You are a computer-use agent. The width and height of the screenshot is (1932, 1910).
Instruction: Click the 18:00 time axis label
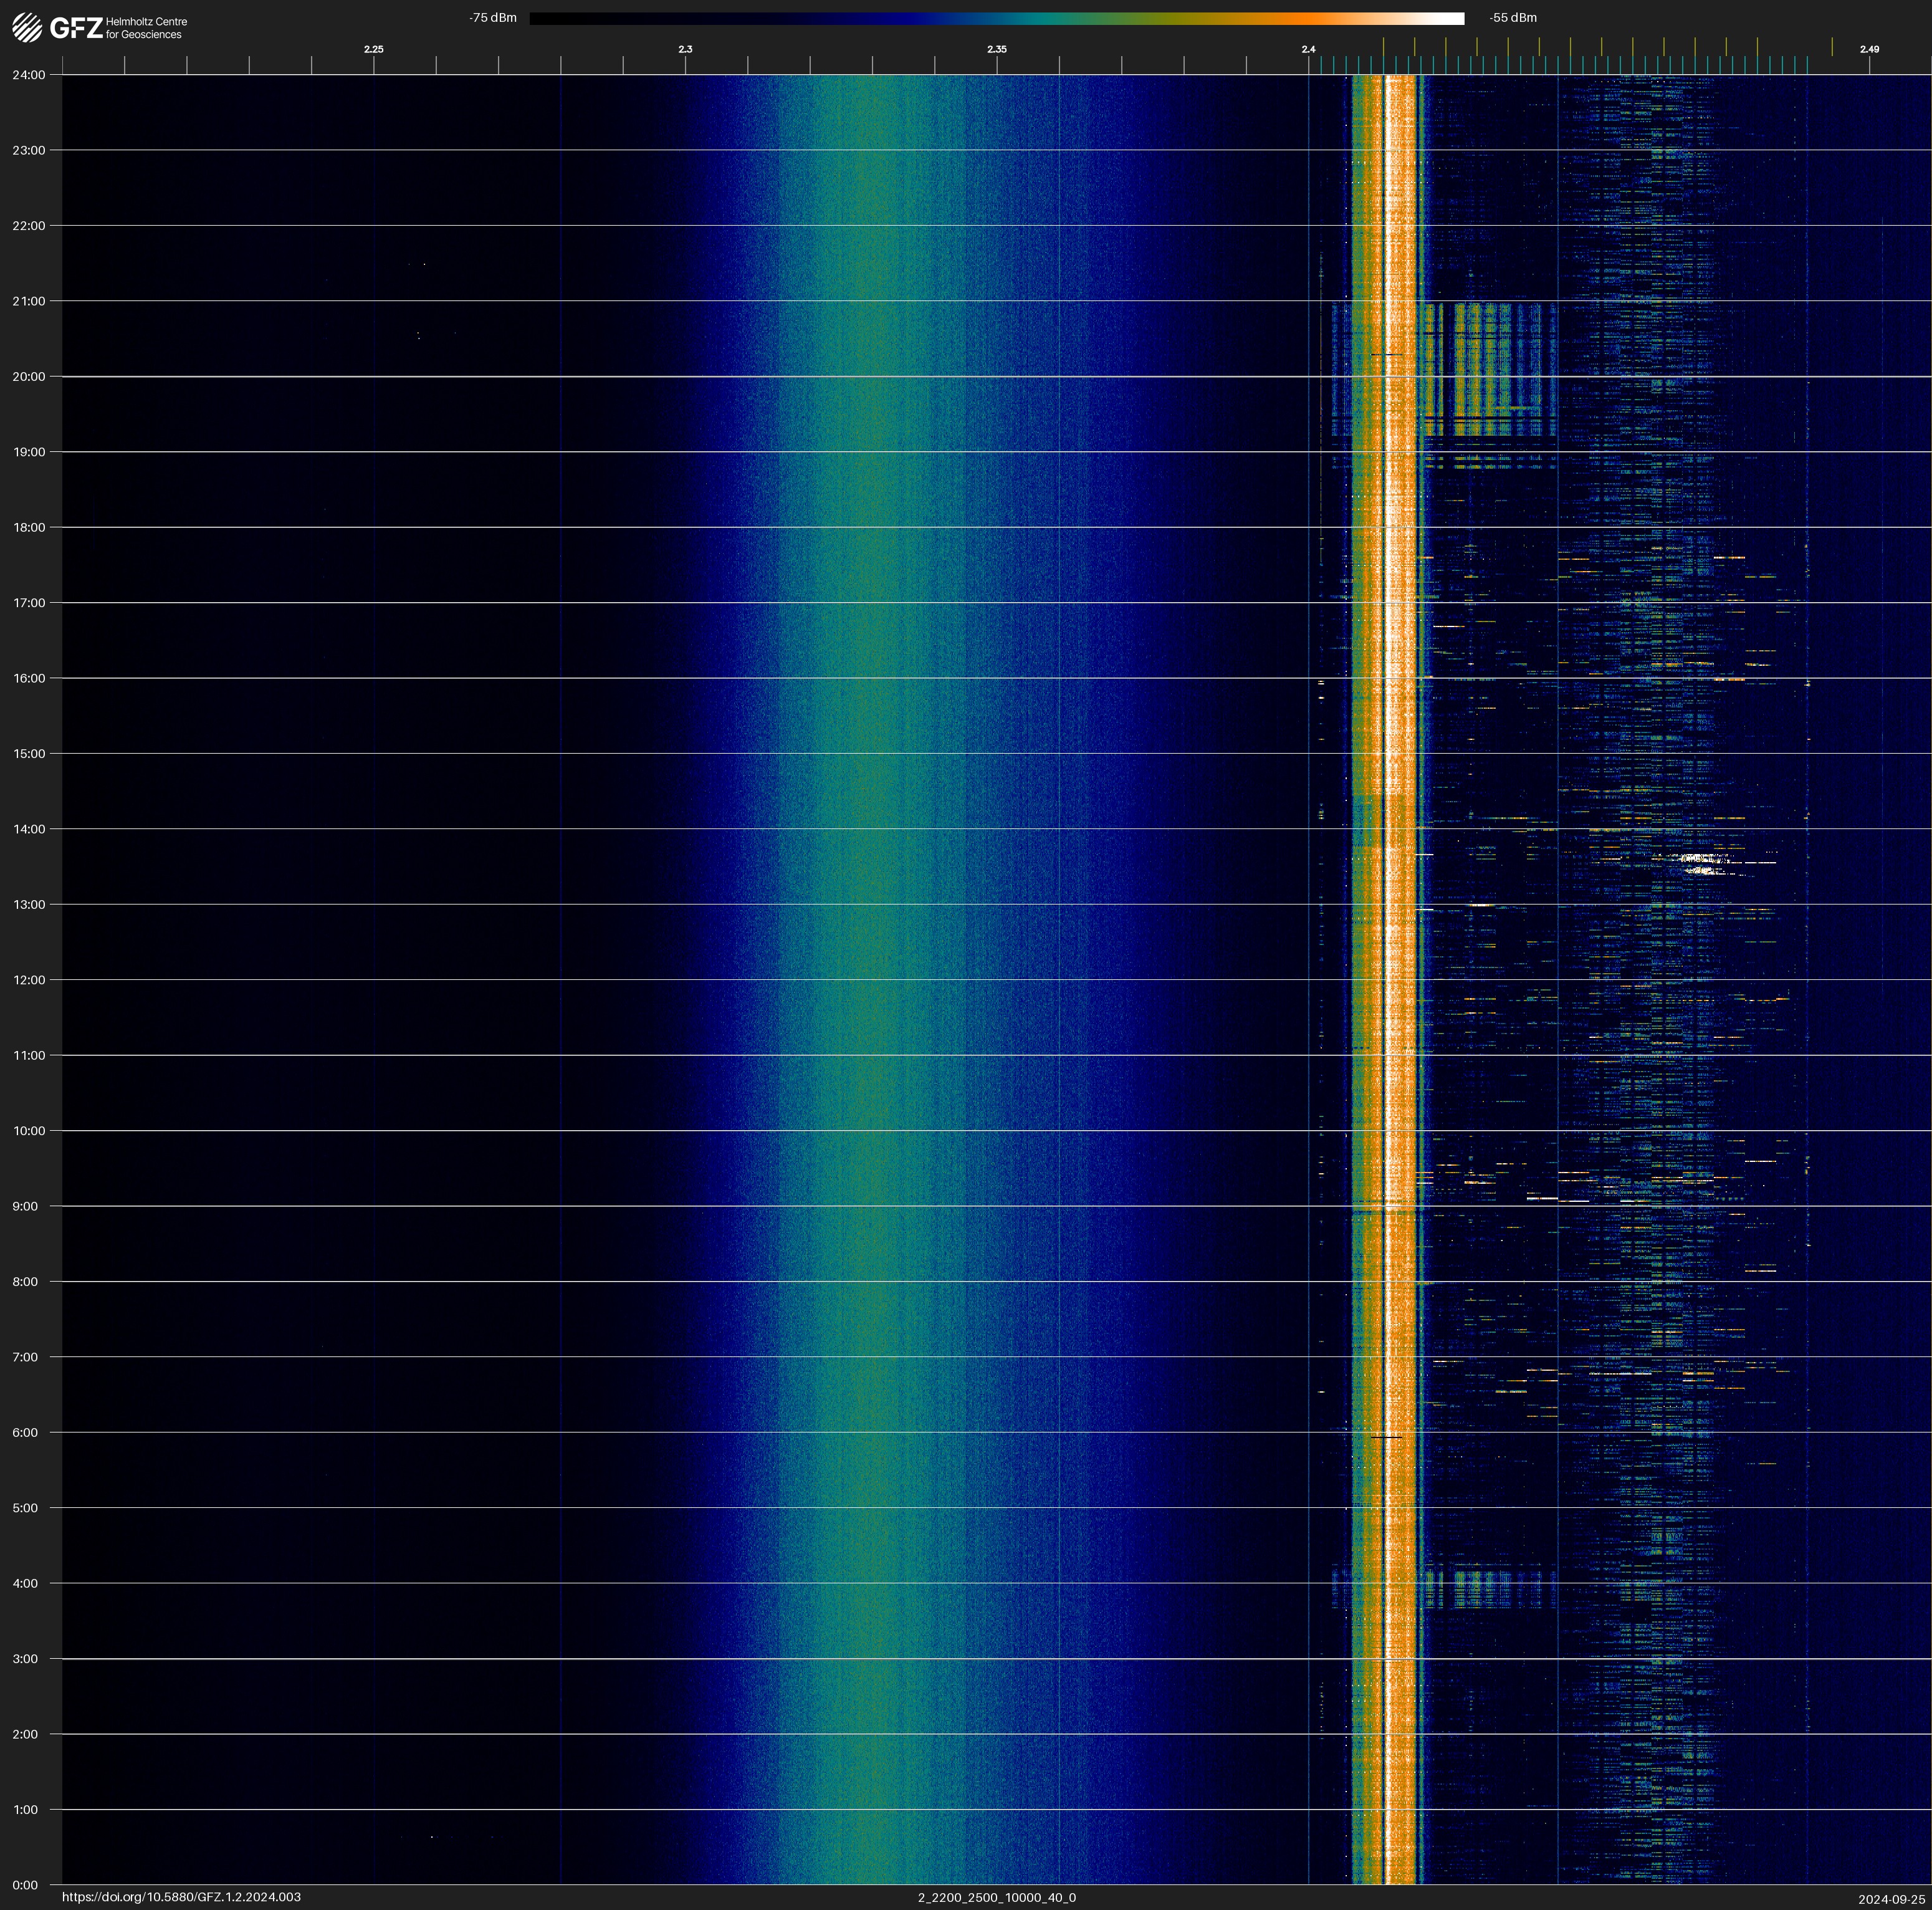tap(29, 527)
